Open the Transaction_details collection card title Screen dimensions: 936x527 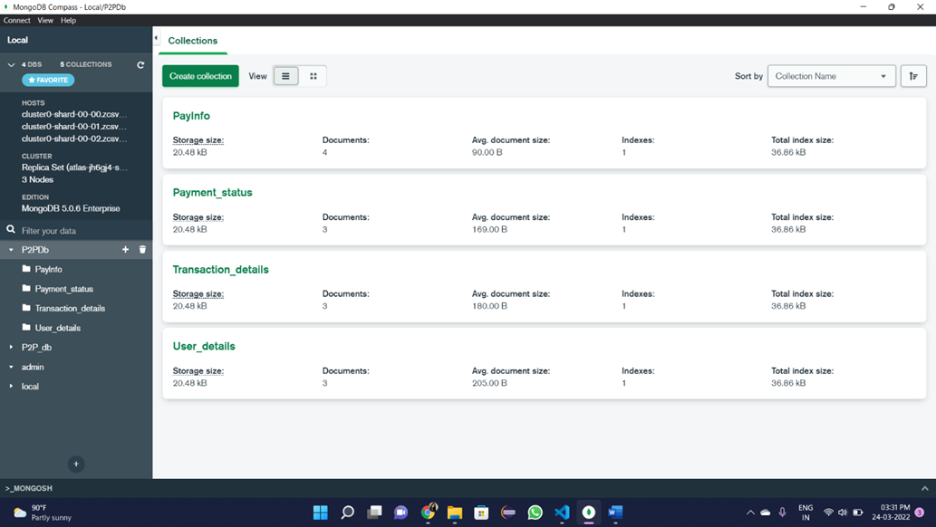click(221, 269)
